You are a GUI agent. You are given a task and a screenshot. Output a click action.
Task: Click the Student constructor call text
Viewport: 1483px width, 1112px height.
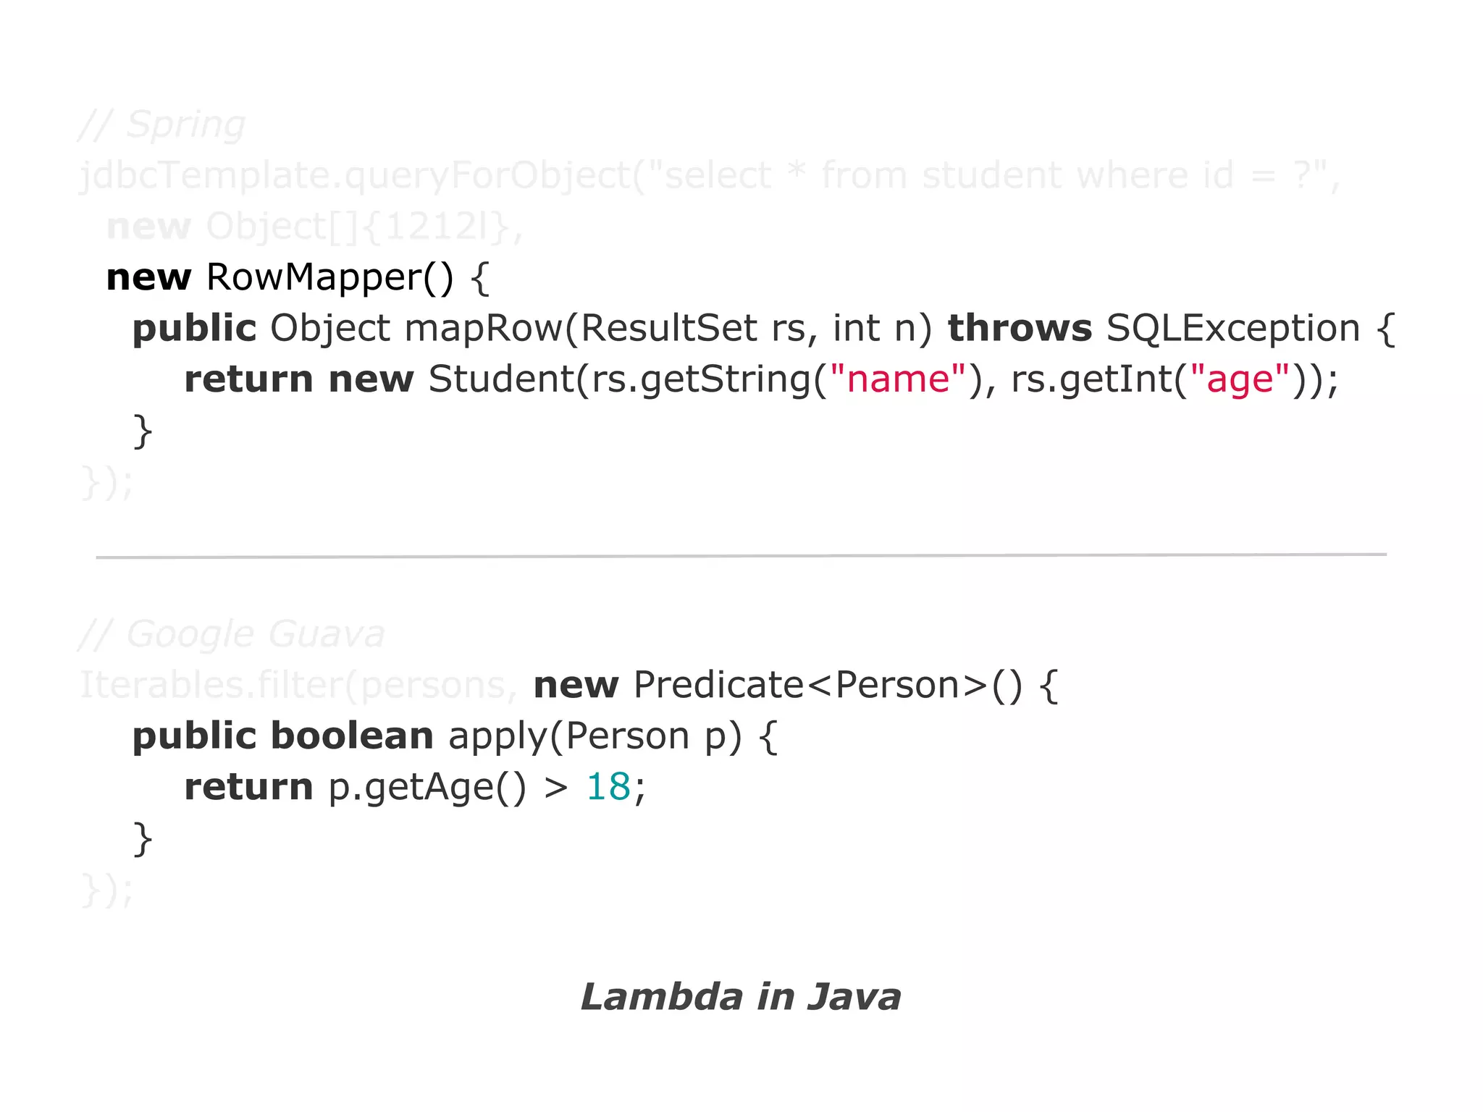[500, 379]
